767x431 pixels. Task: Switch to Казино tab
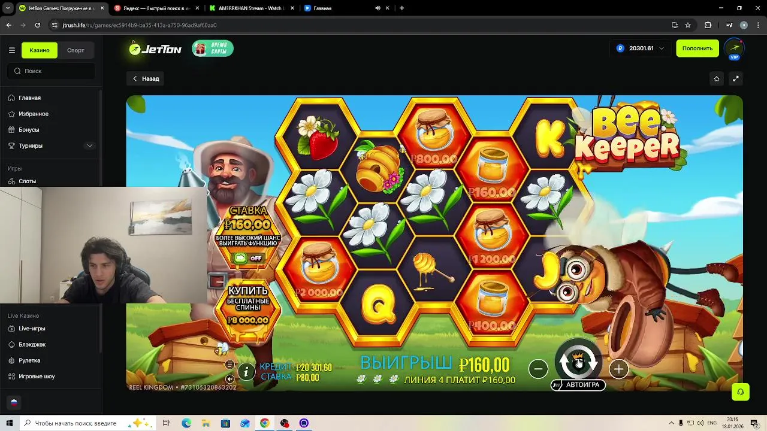(40, 50)
